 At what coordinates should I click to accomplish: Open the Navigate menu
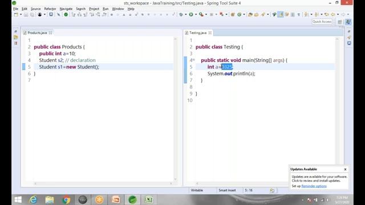click(x=66, y=9)
